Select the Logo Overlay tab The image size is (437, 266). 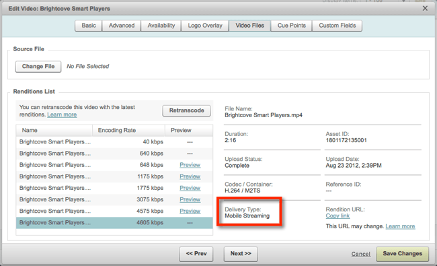point(205,26)
